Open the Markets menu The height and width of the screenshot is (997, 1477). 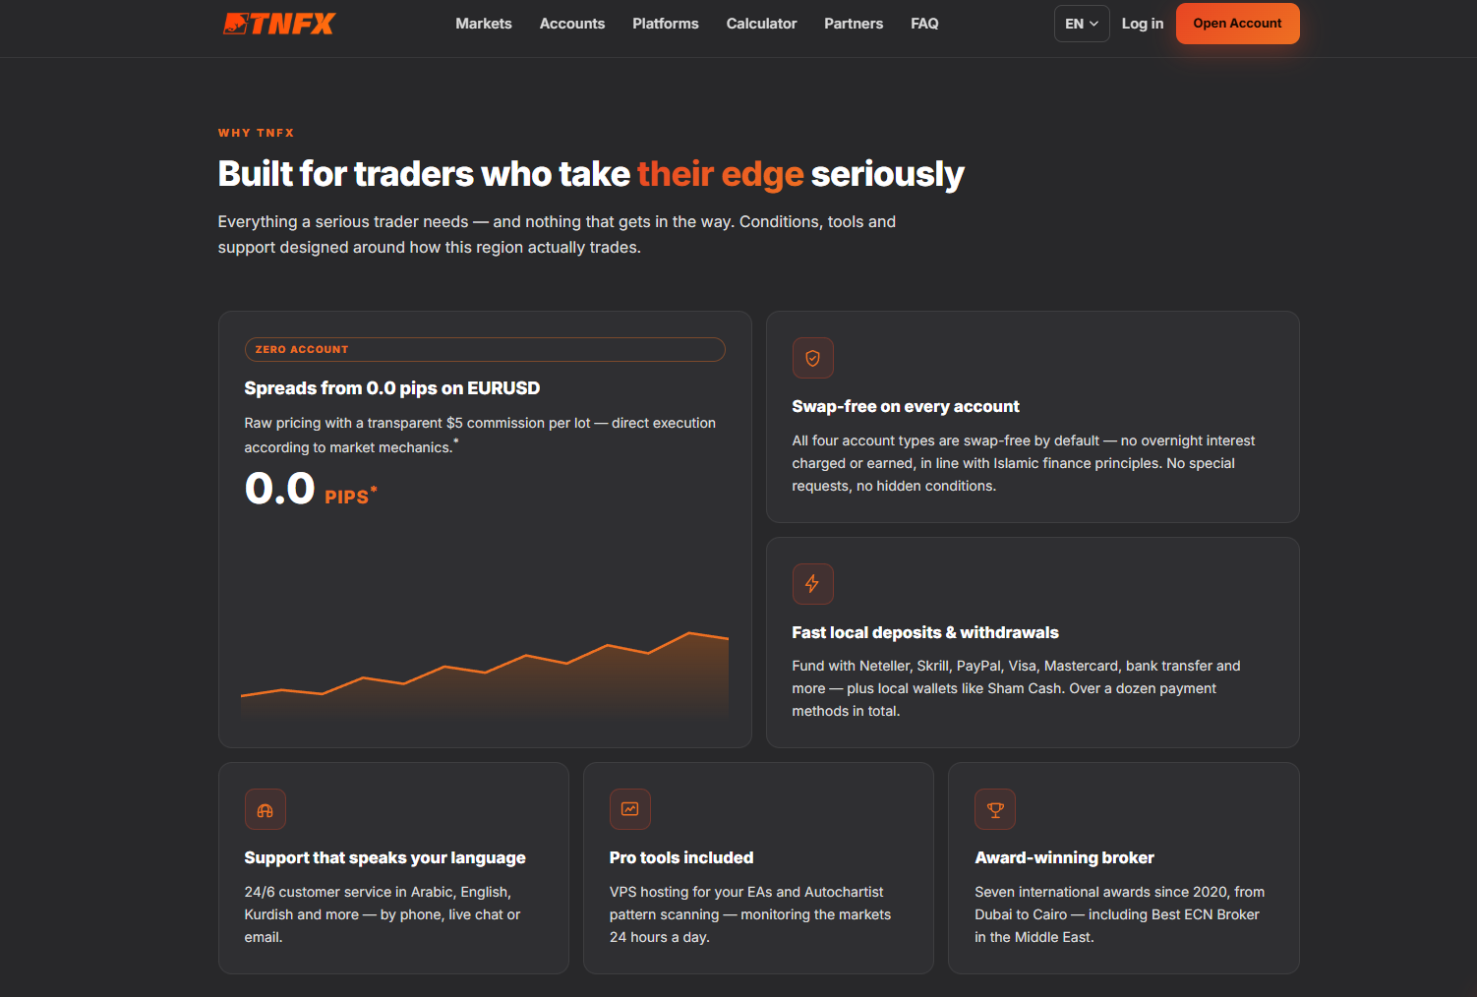tap(484, 24)
